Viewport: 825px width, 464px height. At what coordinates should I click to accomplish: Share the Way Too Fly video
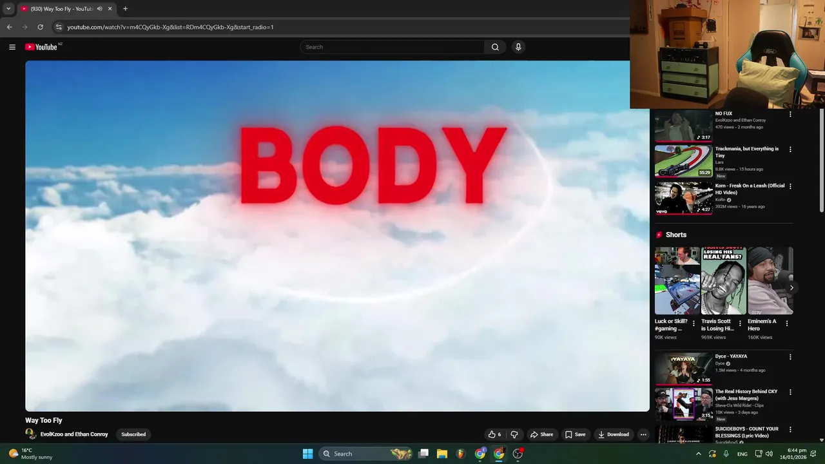coord(541,434)
